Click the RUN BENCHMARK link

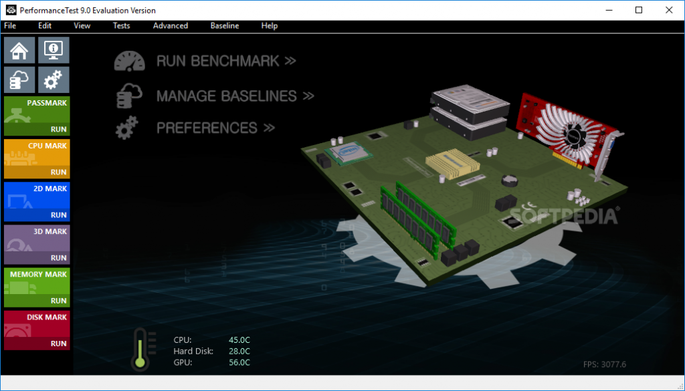[226, 61]
